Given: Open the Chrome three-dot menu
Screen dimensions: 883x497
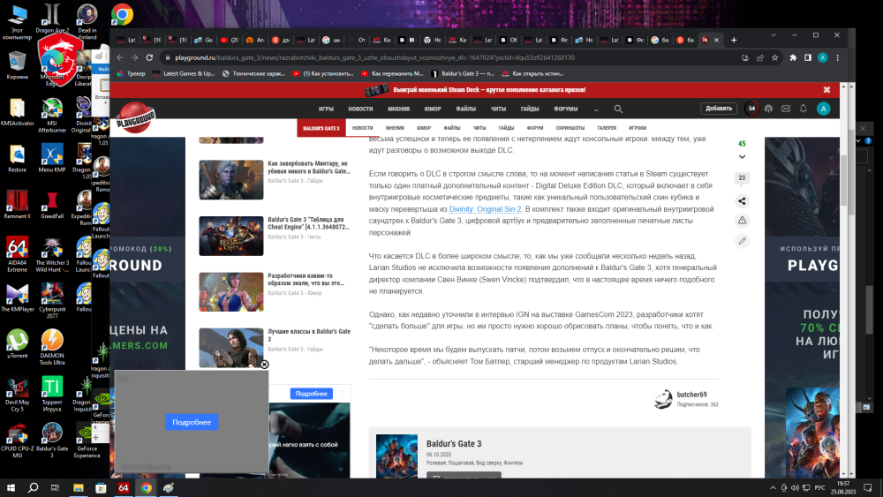Looking at the screenshot, I should [x=838, y=57].
